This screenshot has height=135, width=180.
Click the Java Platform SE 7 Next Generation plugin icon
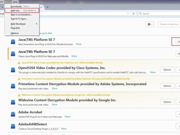(x=13, y=42)
